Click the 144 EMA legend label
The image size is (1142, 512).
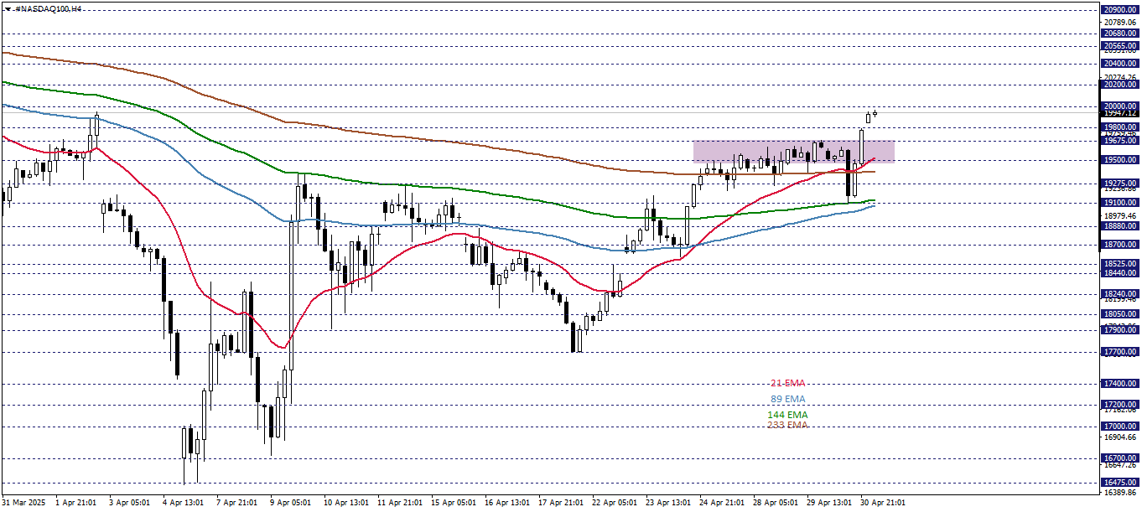787,415
